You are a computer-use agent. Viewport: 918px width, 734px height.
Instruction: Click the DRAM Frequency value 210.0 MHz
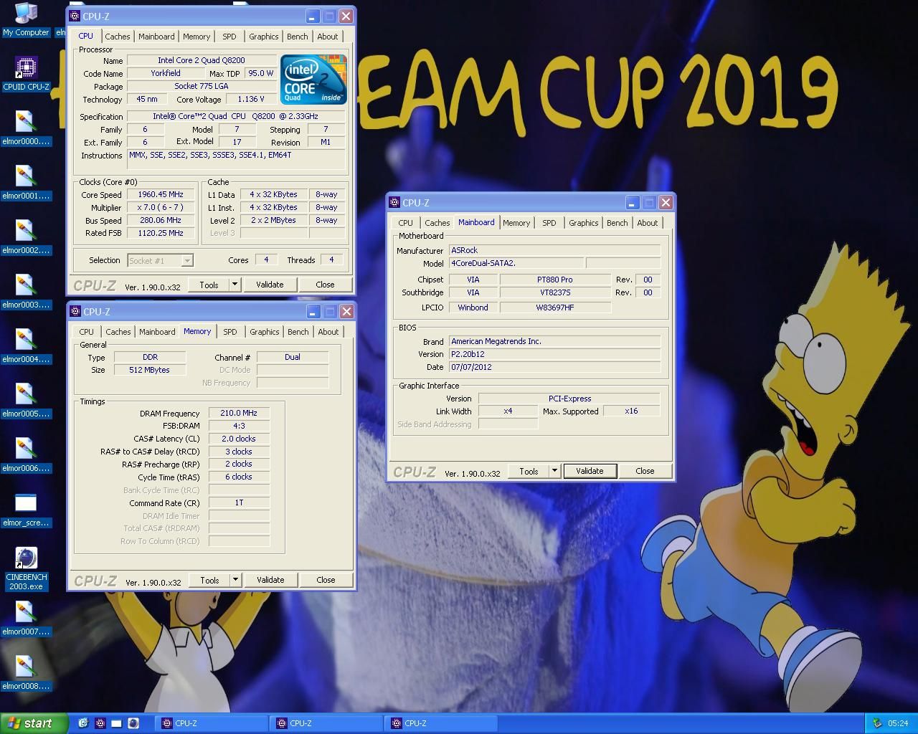click(x=239, y=414)
